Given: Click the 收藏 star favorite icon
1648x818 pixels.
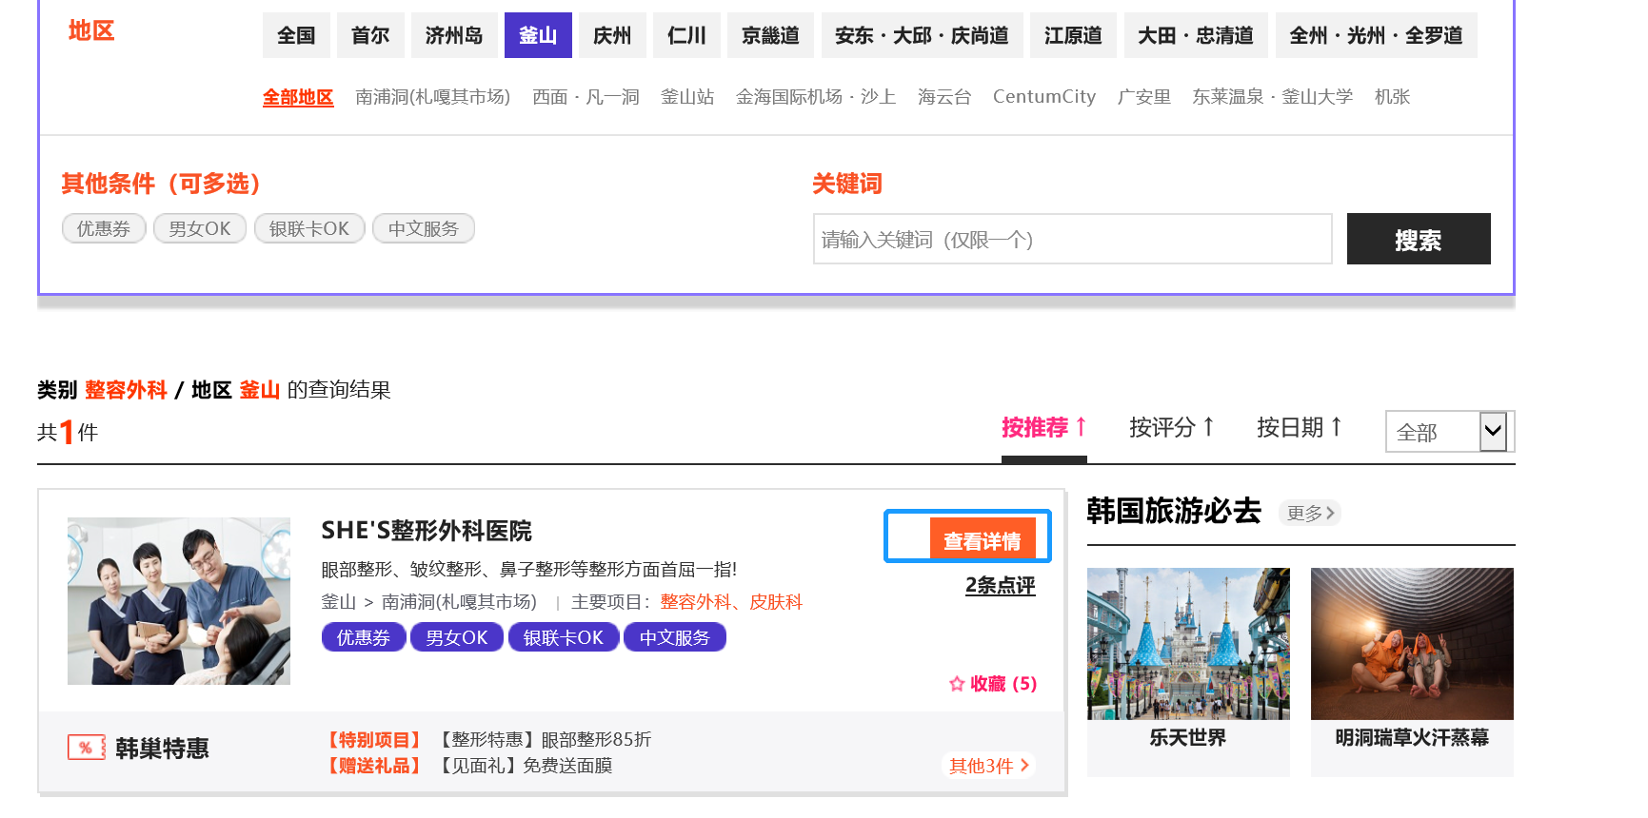Looking at the screenshot, I should pos(957,684).
